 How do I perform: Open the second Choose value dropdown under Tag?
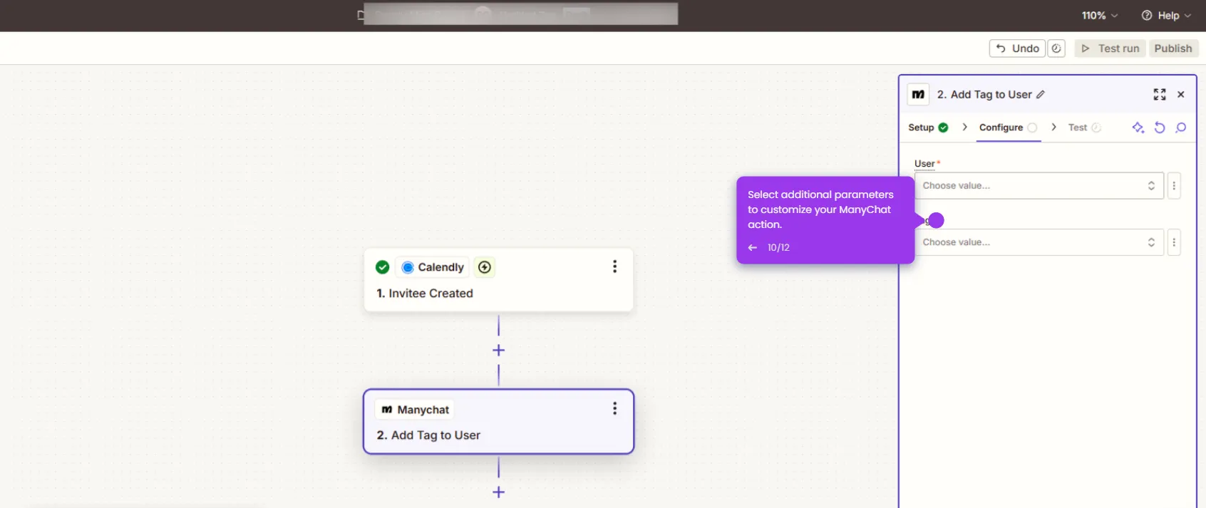1038,242
